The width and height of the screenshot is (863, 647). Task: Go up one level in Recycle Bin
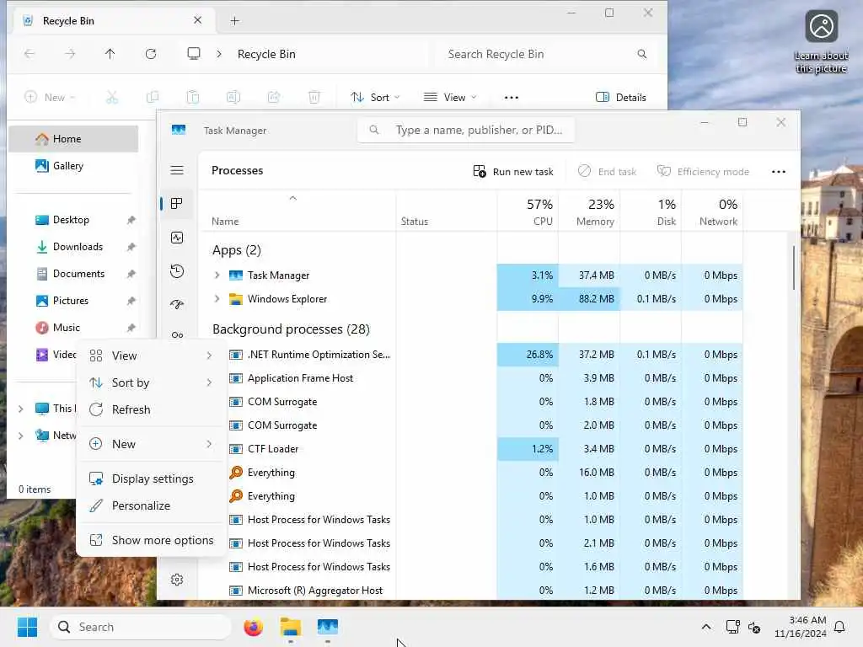click(110, 54)
